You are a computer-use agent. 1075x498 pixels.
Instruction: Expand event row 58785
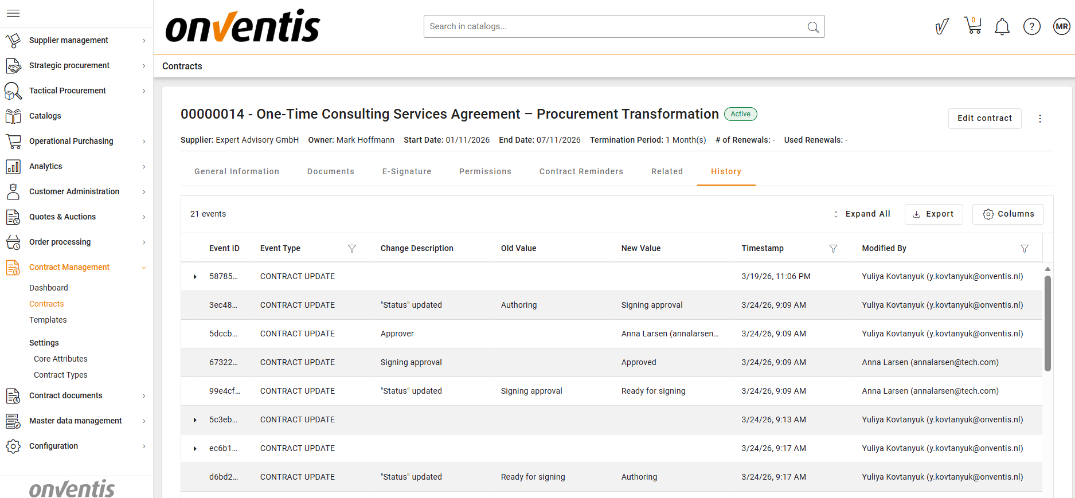(195, 277)
